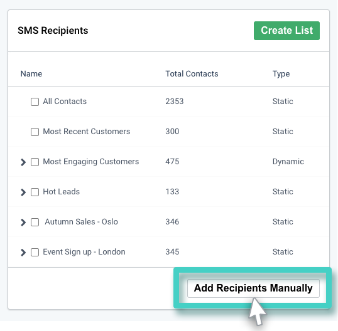Tick the Most Engaging Customers checkbox
This screenshot has height=331, width=338.
[35, 162]
